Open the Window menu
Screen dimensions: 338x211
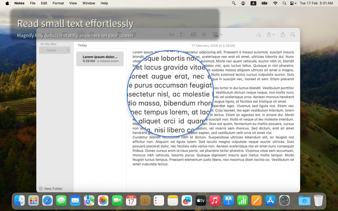click(x=89, y=3)
